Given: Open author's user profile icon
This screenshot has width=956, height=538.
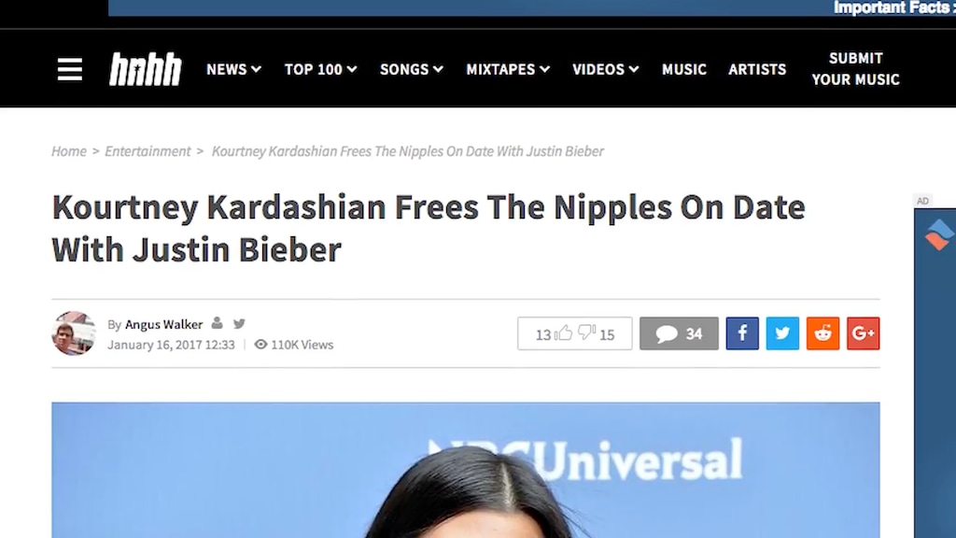Looking at the screenshot, I should [x=217, y=323].
